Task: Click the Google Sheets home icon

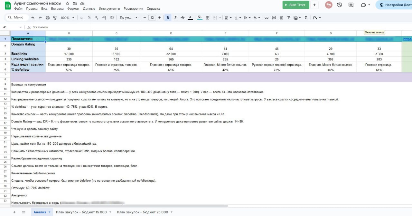Action: (7, 5)
